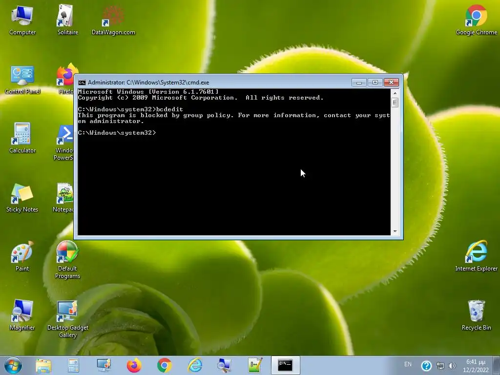
Task: Select the cmd.exe taskbar button
Action: point(285,365)
